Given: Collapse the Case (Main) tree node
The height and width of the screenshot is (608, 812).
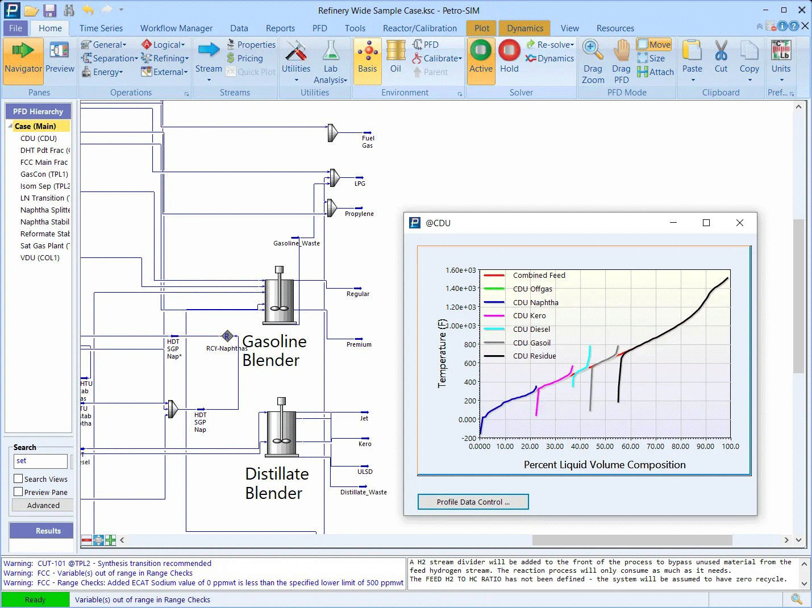Looking at the screenshot, I should 10,126.
